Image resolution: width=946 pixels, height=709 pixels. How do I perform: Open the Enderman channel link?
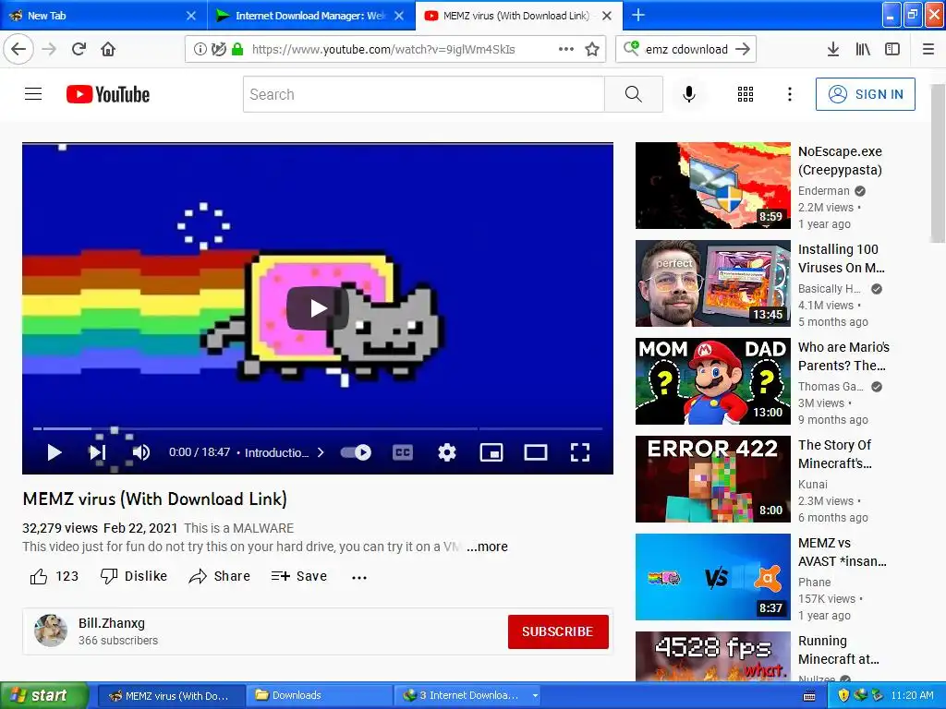pyautogui.click(x=823, y=190)
